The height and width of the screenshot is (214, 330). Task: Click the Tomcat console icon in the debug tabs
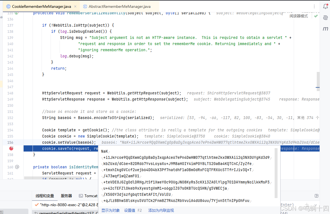(81, 196)
